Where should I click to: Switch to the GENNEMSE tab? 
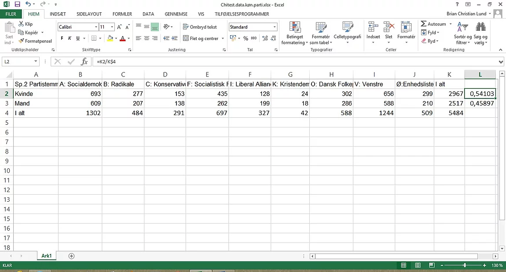click(176, 14)
